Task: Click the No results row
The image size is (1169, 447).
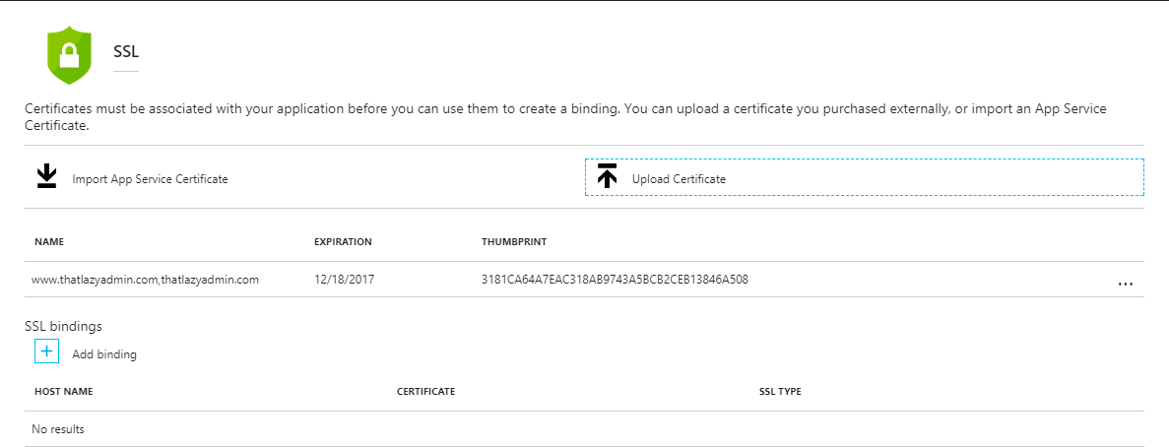Action: 58,429
